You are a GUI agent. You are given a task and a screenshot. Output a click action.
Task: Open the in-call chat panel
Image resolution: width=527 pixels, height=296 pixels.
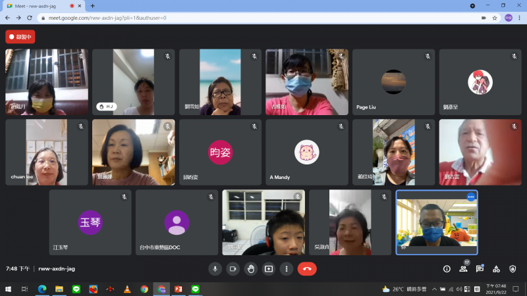click(480, 268)
